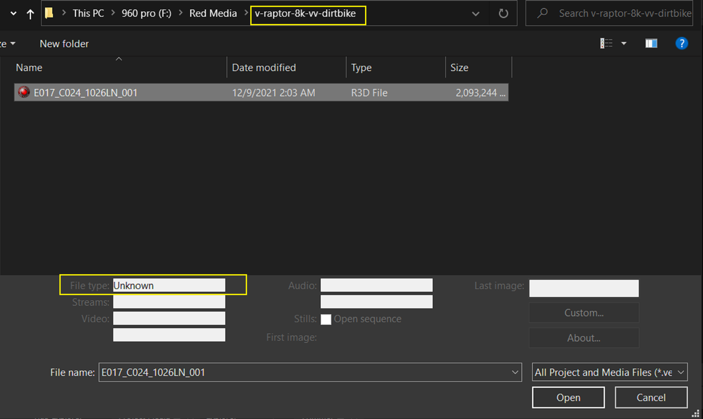Expand the address bar history dropdown
This screenshot has height=419, width=703.
click(x=476, y=14)
